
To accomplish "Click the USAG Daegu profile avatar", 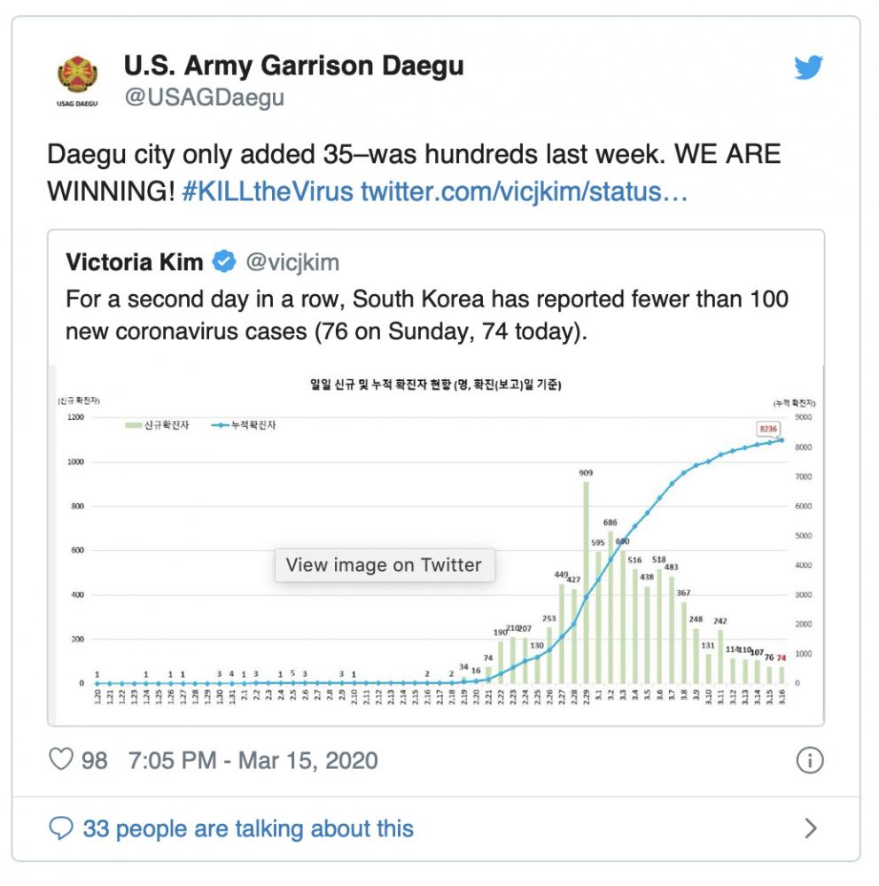I will pos(77,81).
